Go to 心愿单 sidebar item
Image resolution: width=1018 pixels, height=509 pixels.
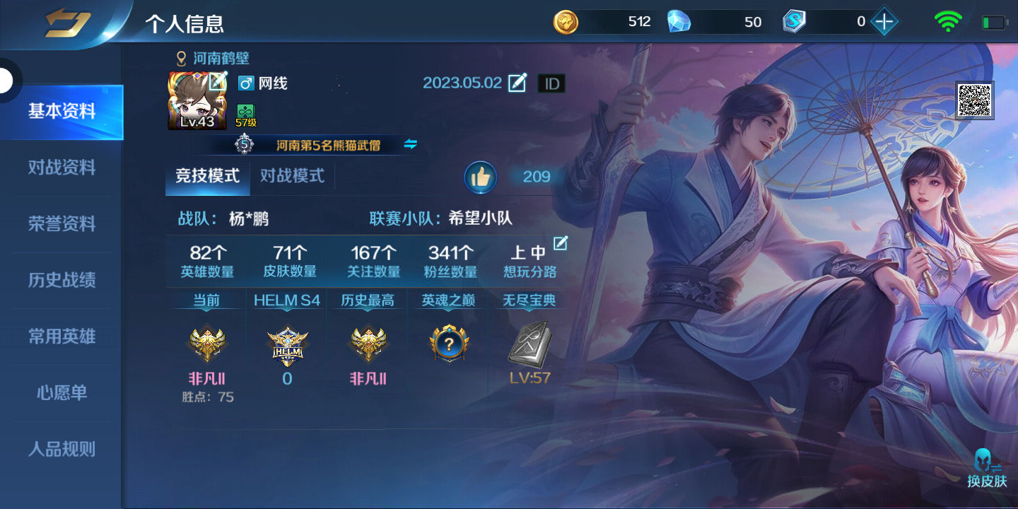point(62,392)
